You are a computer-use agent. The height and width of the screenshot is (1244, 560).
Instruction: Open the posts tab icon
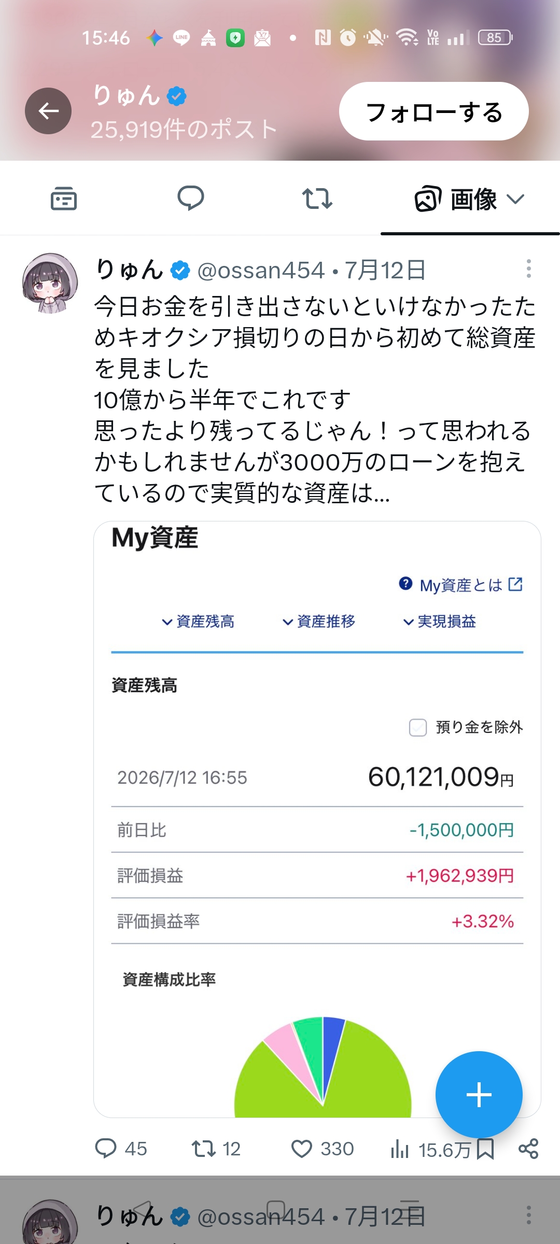pyautogui.click(x=64, y=199)
